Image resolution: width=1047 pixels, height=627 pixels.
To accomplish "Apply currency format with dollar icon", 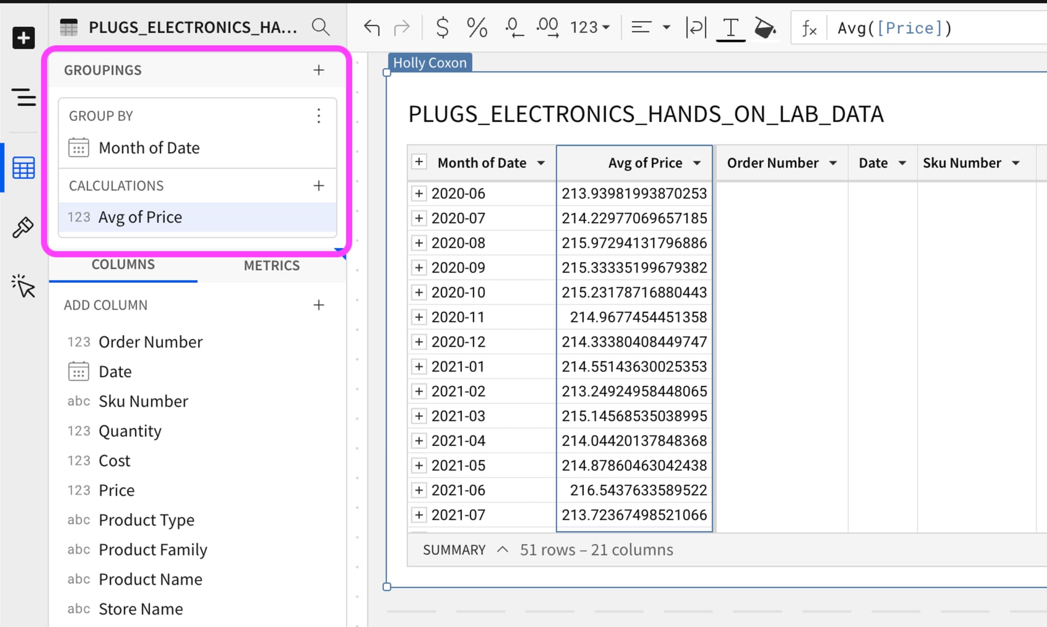I will (442, 27).
